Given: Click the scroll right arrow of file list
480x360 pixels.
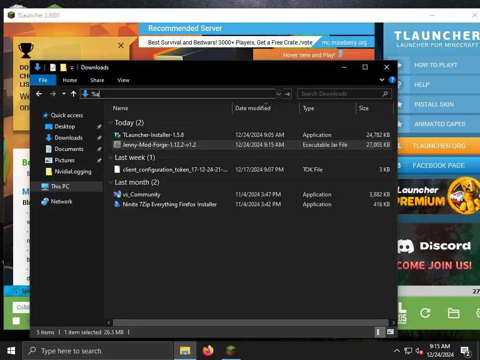Looking at the screenshot, I should click(394, 322).
